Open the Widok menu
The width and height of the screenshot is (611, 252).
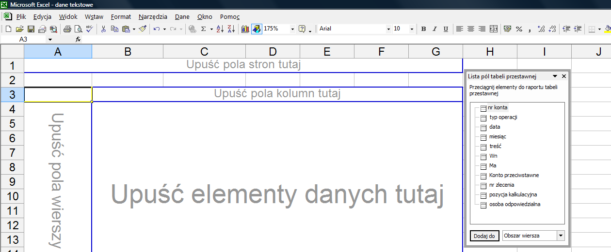click(x=68, y=16)
